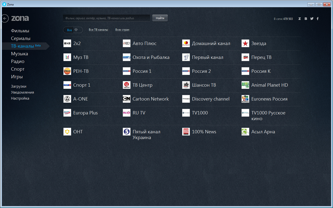Select the Россия 2 channel logo
333x208 pixels.
pyautogui.click(x=186, y=71)
